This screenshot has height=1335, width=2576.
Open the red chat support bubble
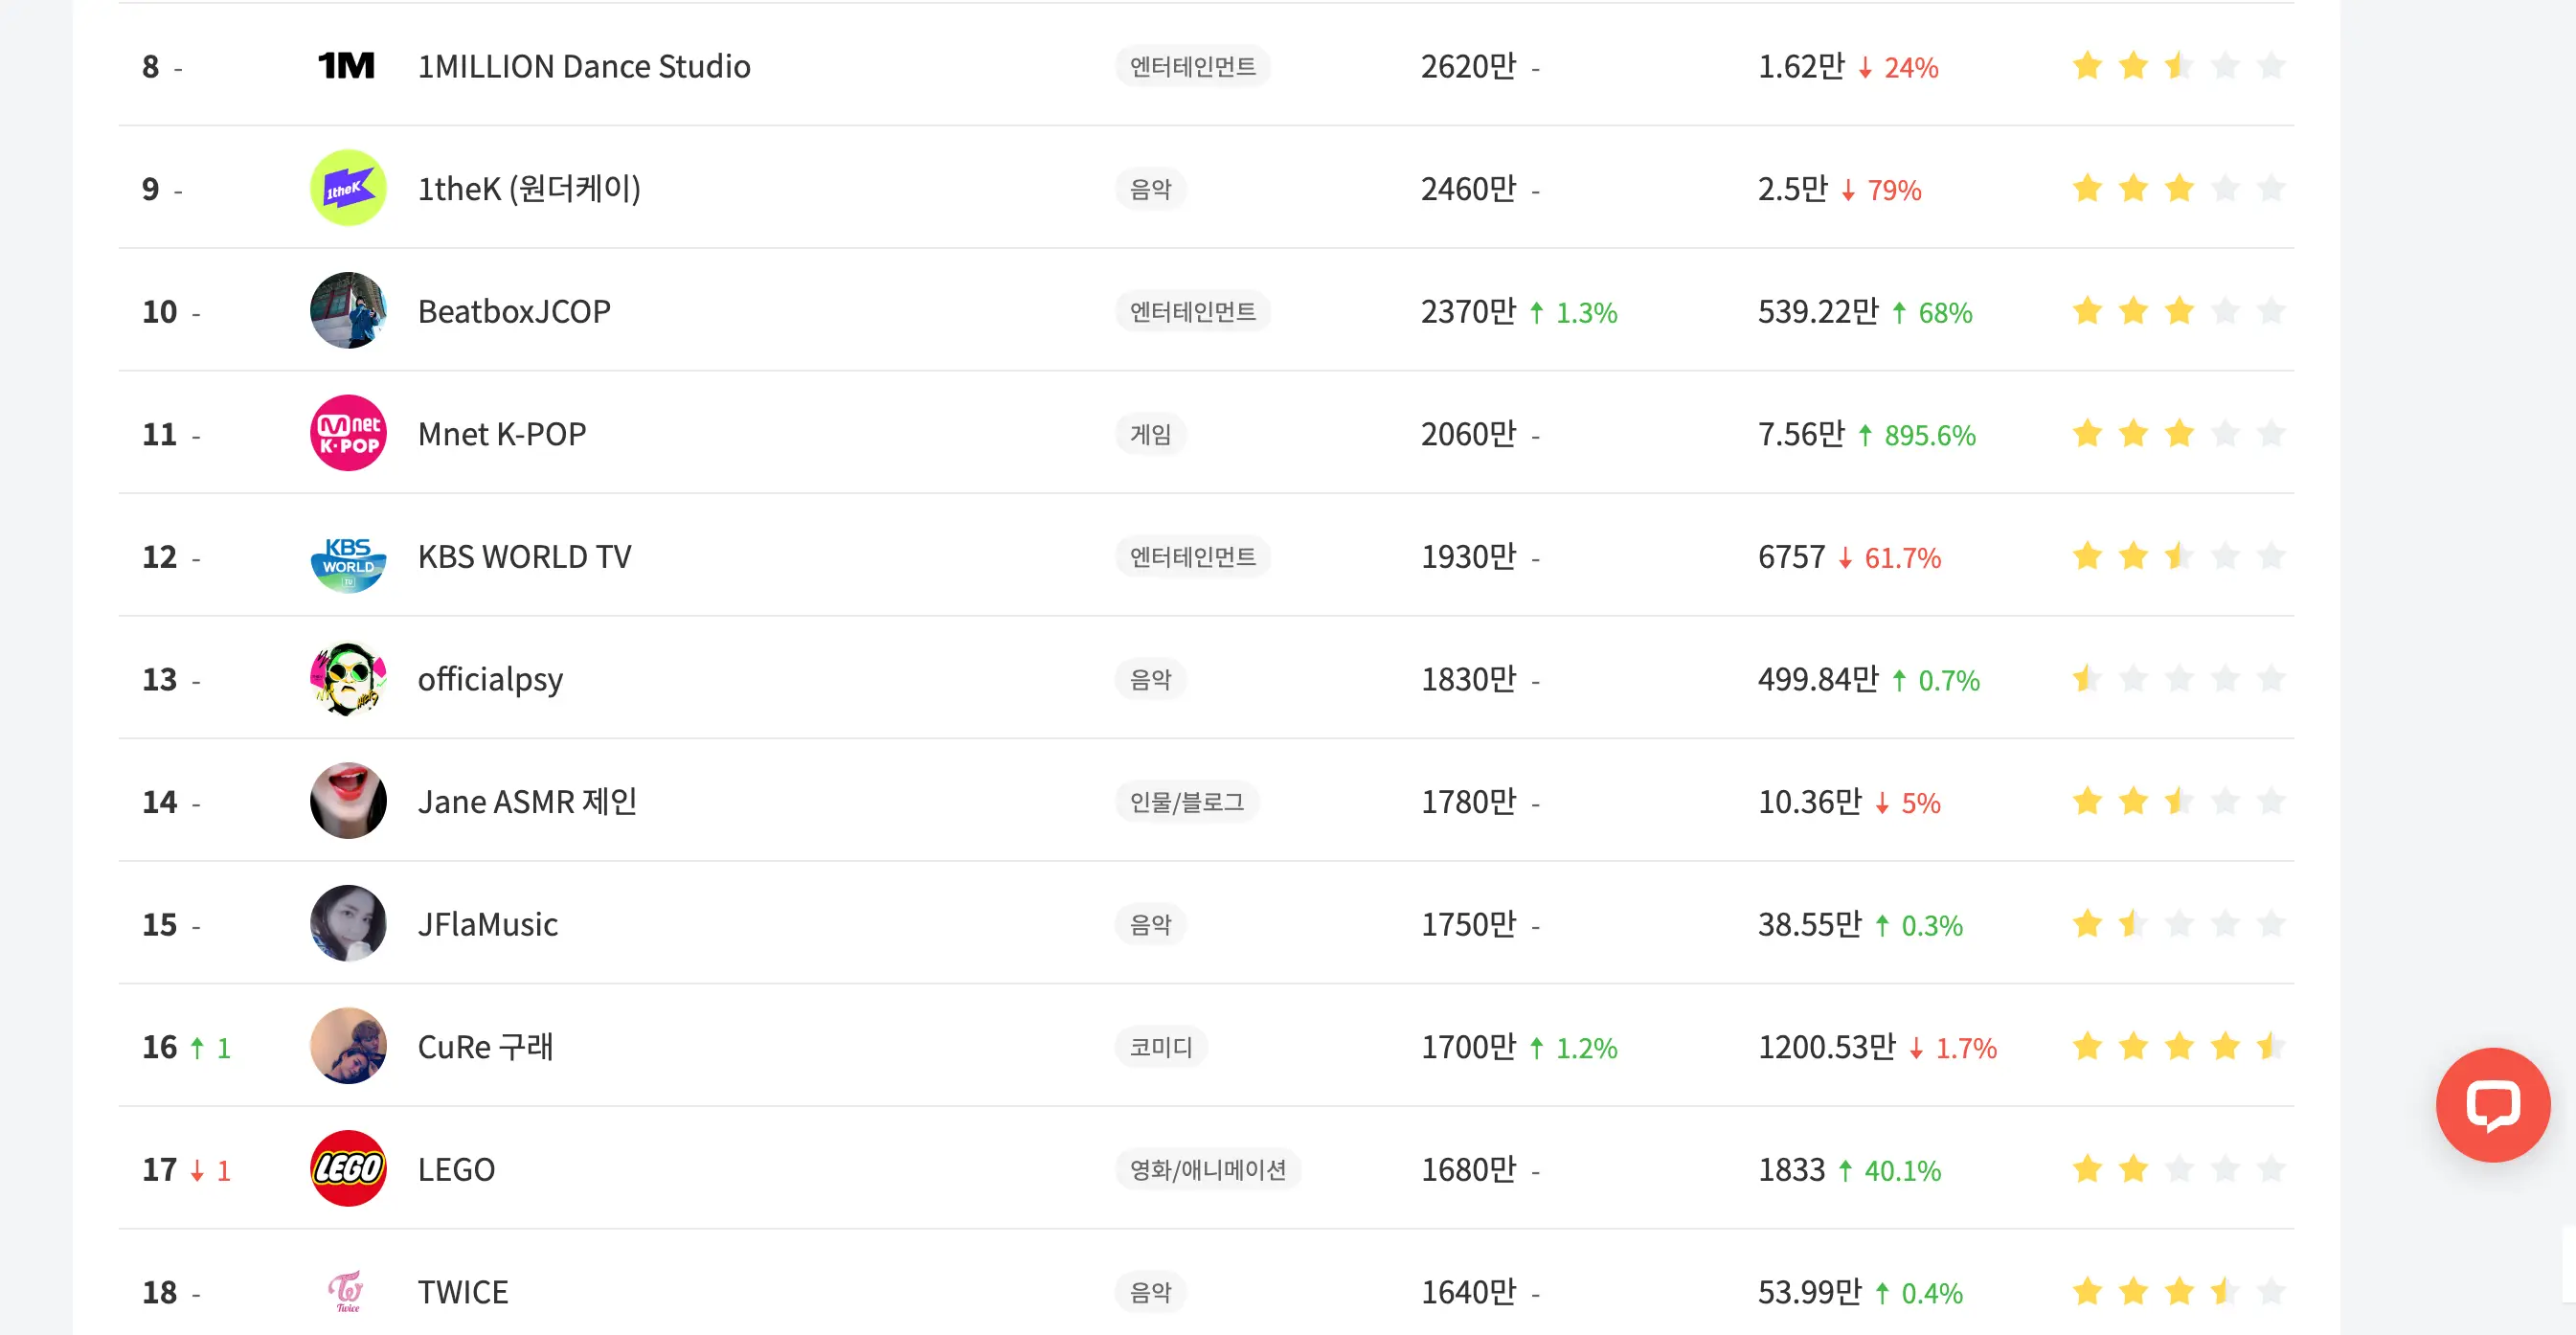pos(2492,1104)
